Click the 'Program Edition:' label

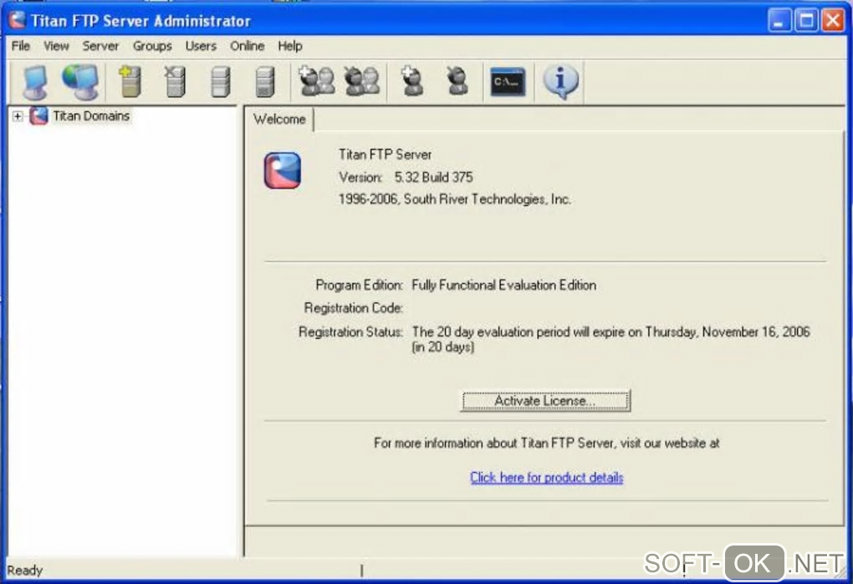[359, 285]
